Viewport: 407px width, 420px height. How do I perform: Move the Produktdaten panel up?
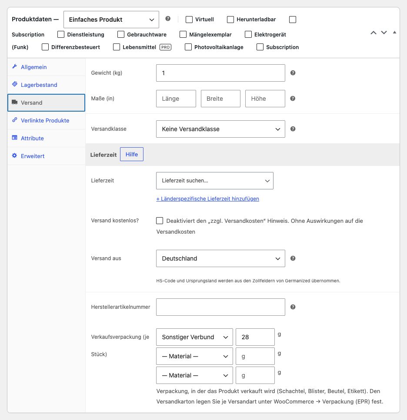click(x=373, y=33)
